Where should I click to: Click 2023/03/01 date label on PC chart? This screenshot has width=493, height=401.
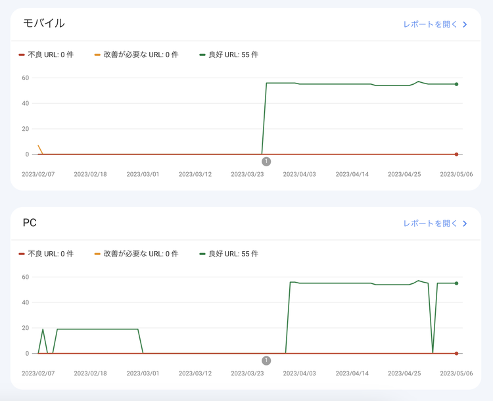pyautogui.click(x=143, y=373)
